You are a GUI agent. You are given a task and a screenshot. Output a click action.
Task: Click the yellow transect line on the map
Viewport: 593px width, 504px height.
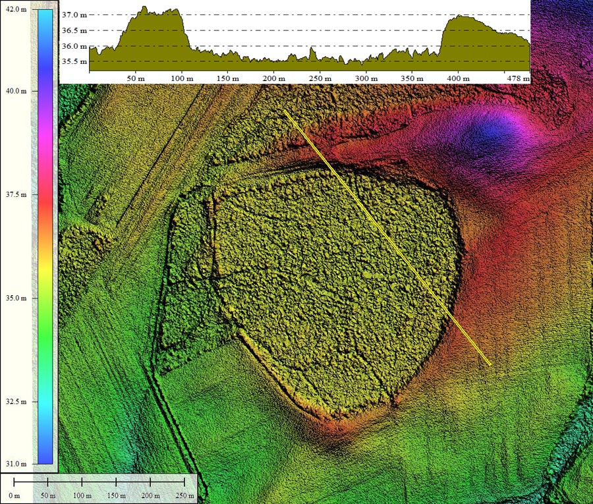387,238
